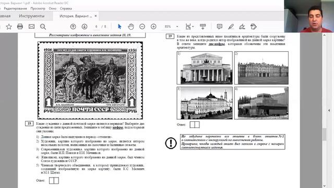Click the Bolshoi Theatre photo number 1
This screenshot has width=334, height=188.
coord(205,68)
